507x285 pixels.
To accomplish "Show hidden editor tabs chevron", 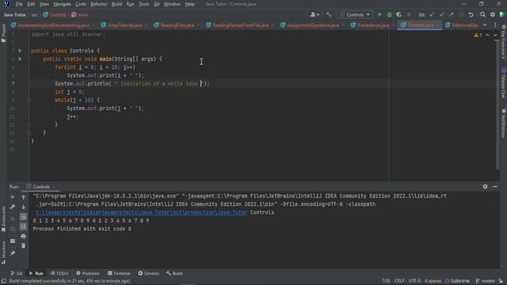I will pyautogui.click(x=485, y=25).
